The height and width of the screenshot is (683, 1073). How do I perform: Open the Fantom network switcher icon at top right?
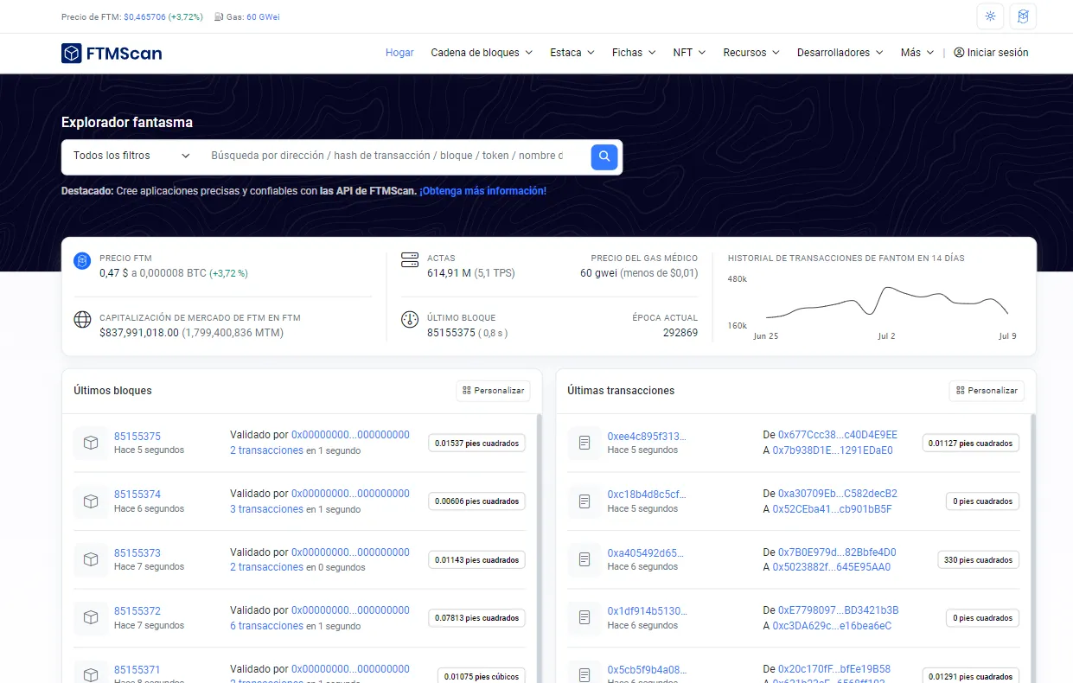point(1023,16)
